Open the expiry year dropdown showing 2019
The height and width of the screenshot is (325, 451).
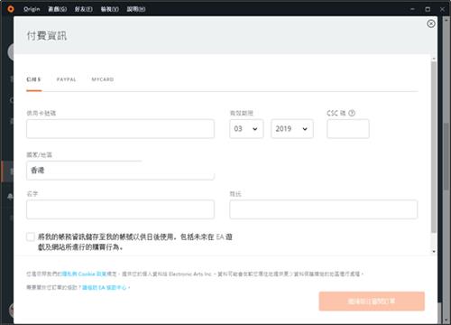pyautogui.click(x=292, y=129)
